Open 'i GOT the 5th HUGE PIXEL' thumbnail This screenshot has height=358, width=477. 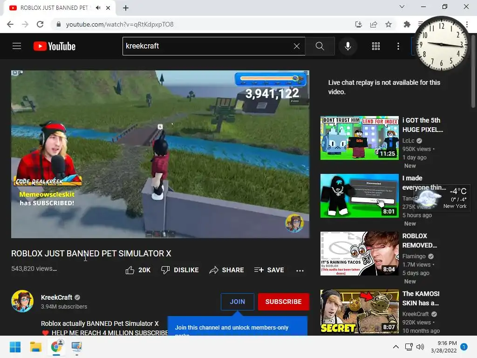tap(359, 138)
